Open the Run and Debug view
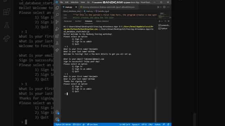Viewport: 225px width, 126px height. tap(57, 29)
